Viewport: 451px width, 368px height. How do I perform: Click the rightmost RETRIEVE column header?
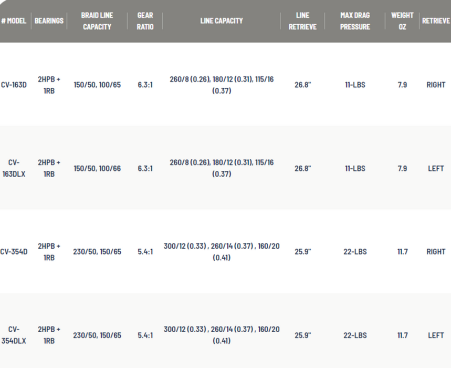point(436,21)
